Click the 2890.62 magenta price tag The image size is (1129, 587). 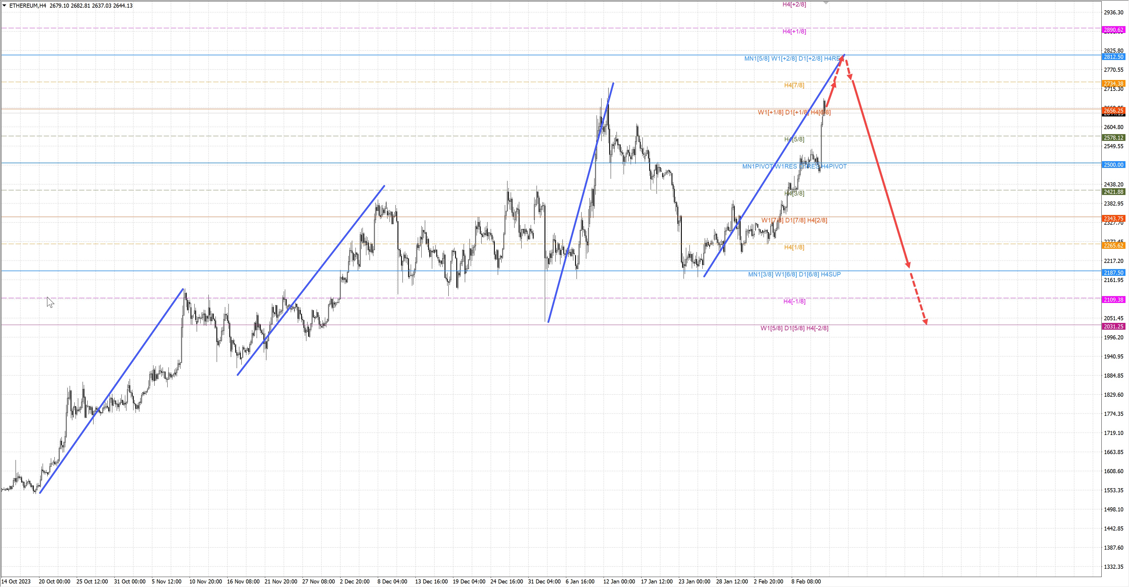click(1113, 30)
